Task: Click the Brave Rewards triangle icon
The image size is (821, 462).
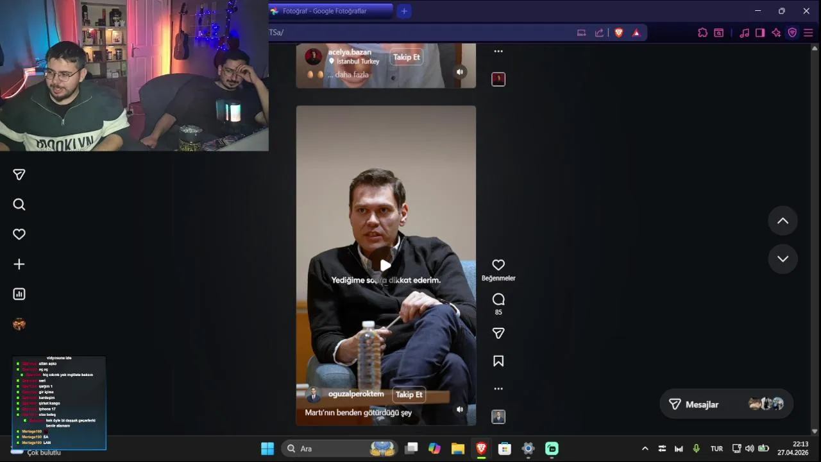Action: 636,33
